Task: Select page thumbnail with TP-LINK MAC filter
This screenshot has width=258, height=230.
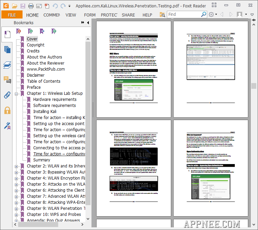Action: [x=134, y=69]
